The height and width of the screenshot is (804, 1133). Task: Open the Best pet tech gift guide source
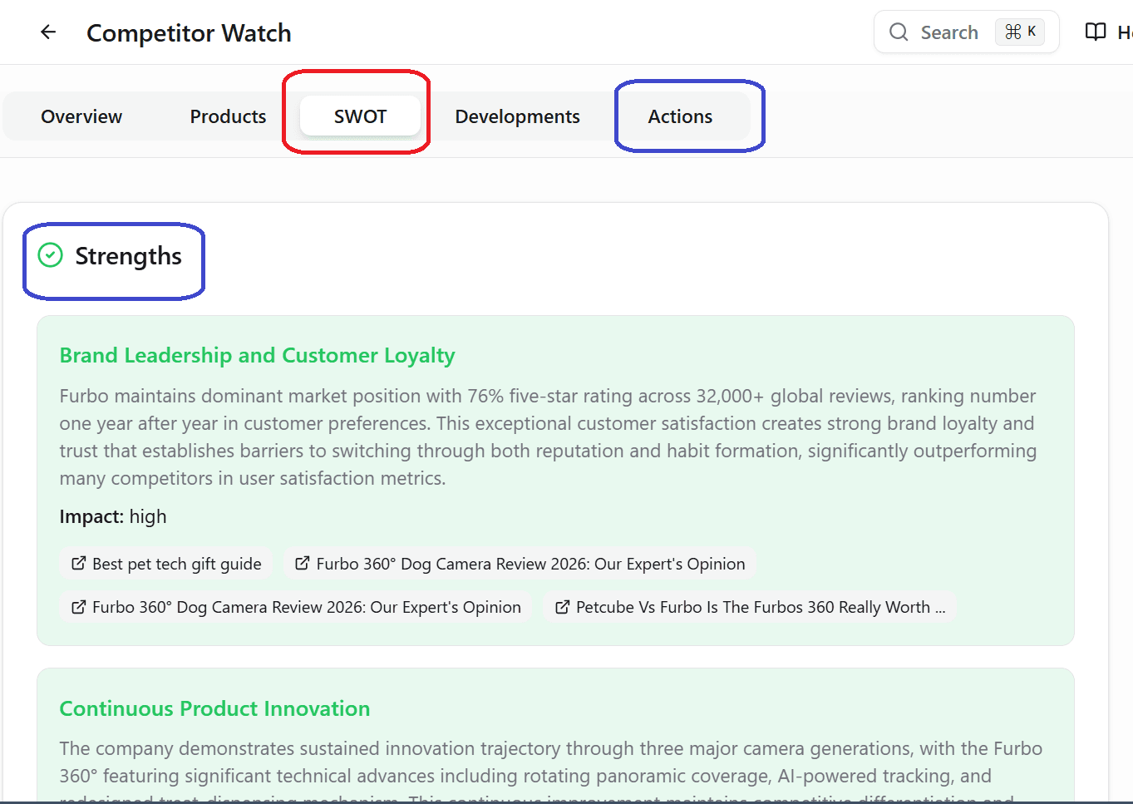click(166, 563)
